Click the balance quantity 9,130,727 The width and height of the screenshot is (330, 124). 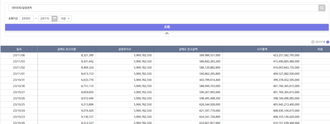[87, 117]
